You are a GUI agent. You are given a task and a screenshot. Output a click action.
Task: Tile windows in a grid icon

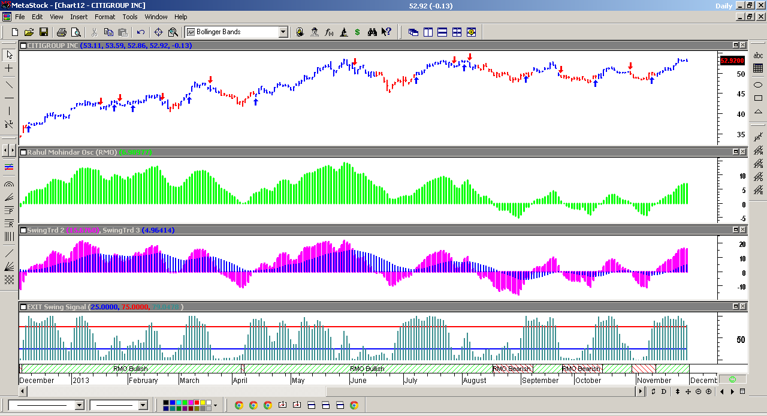click(x=457, y=32)
